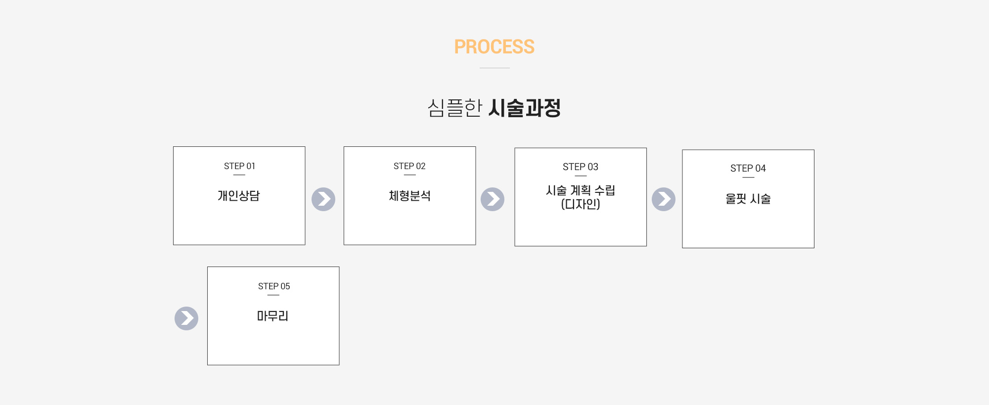Click the 체형분석 text
This screenshot has width=989, height=405.
409,196
